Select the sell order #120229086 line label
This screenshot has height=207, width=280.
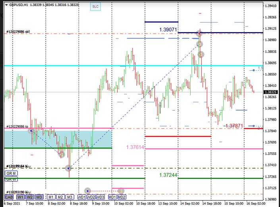17,31
